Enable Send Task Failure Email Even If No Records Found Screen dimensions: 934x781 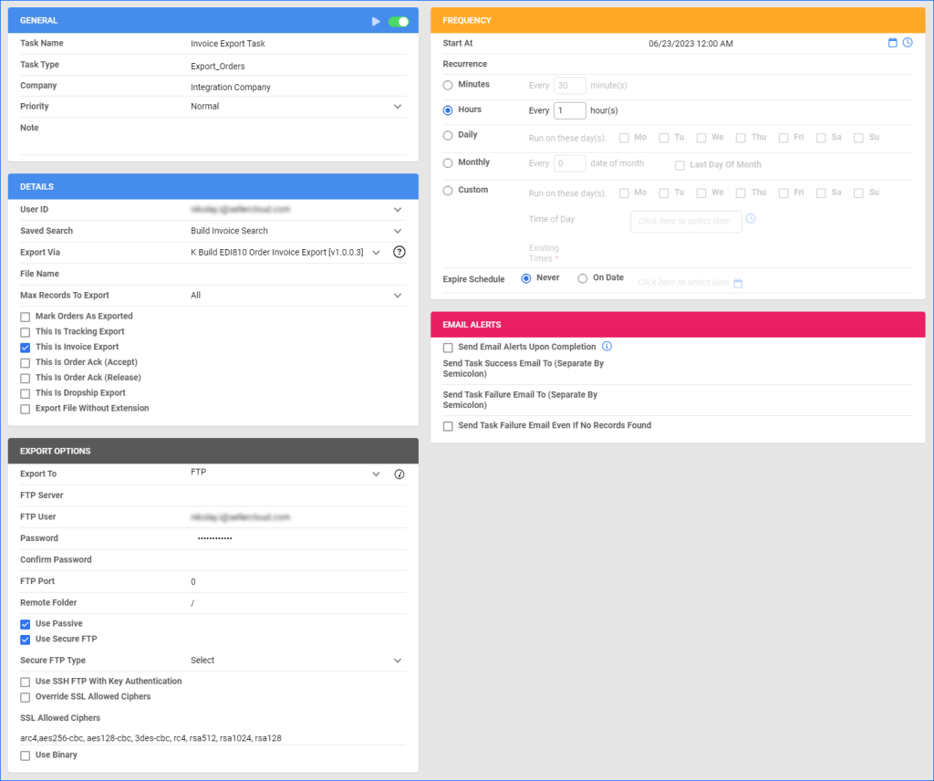click(x=448, y=425)
